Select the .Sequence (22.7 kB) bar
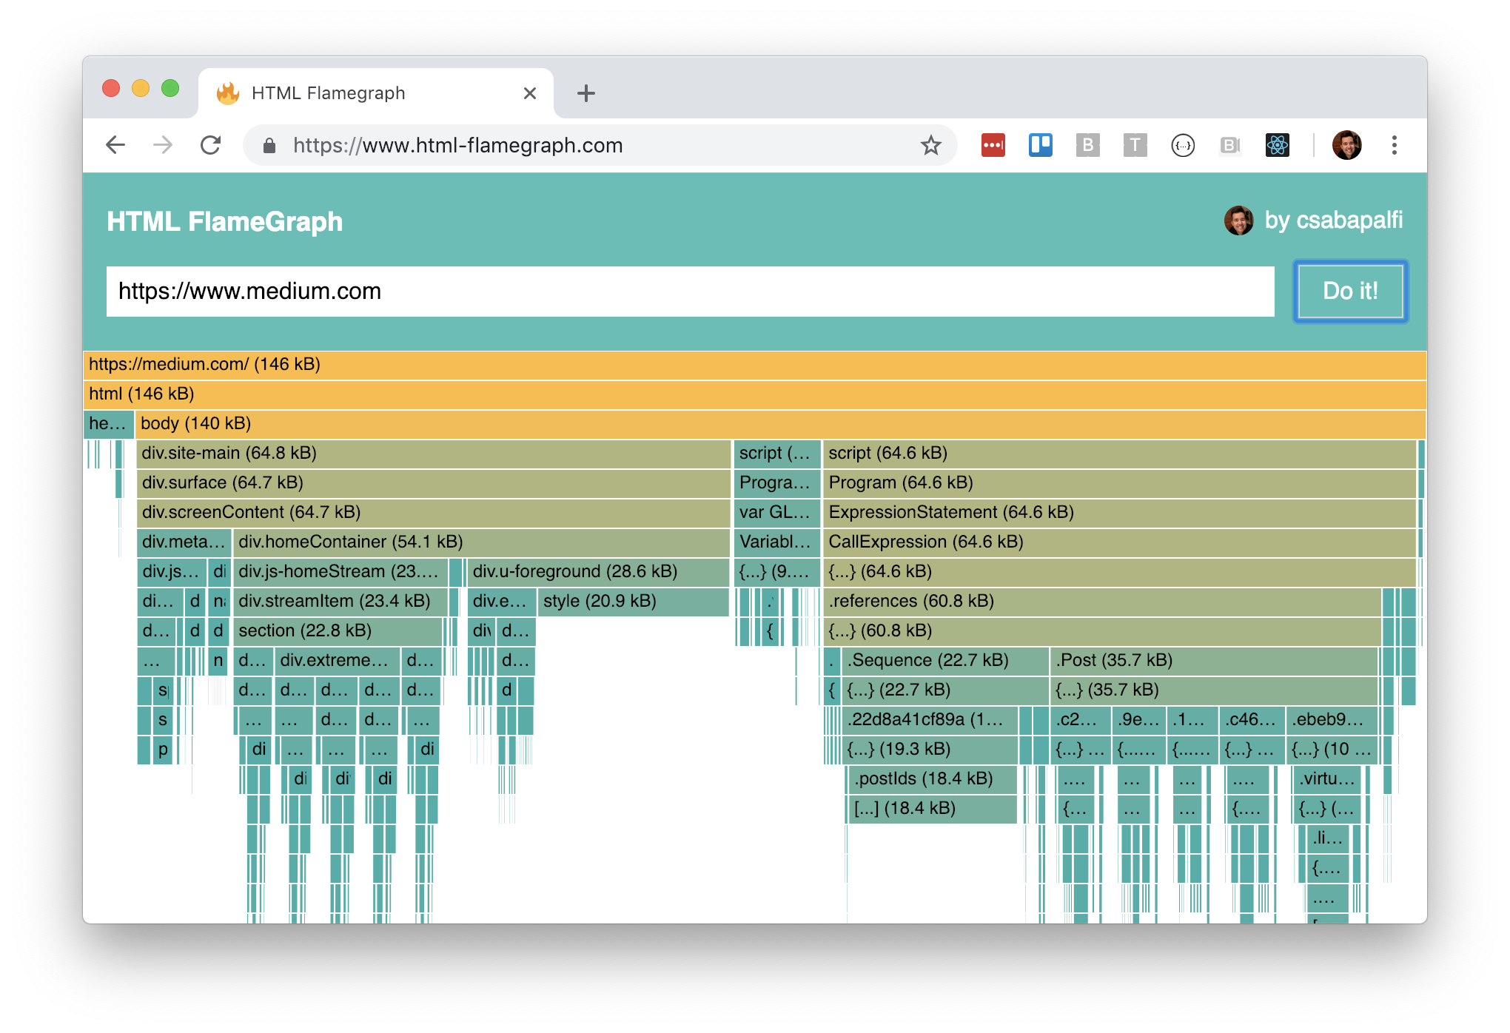The image size is (1510, 1033). [945, 661]
